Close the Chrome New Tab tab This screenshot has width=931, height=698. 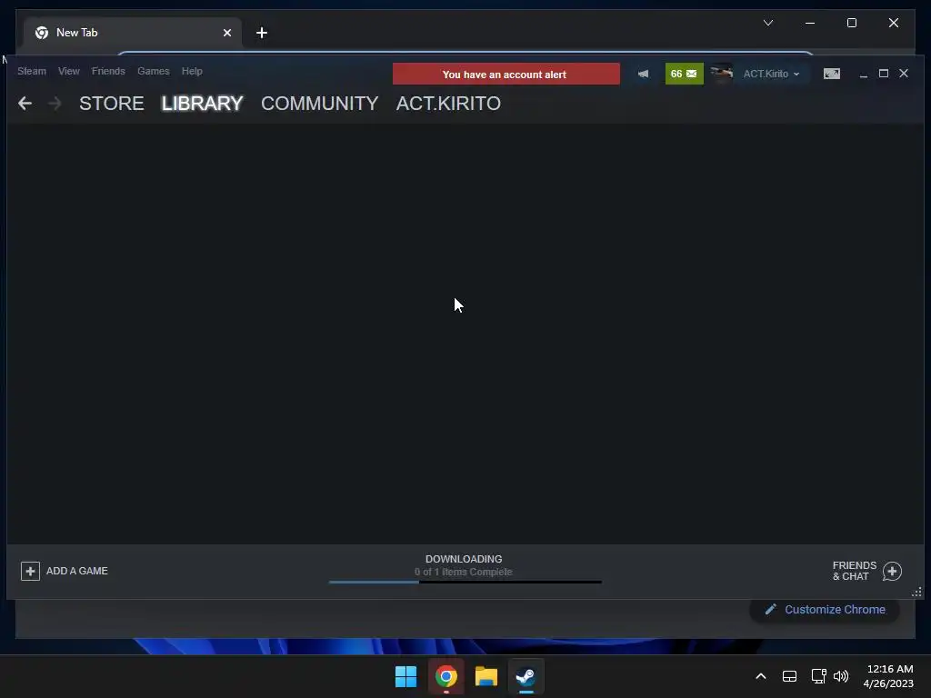tap(226, 33)
